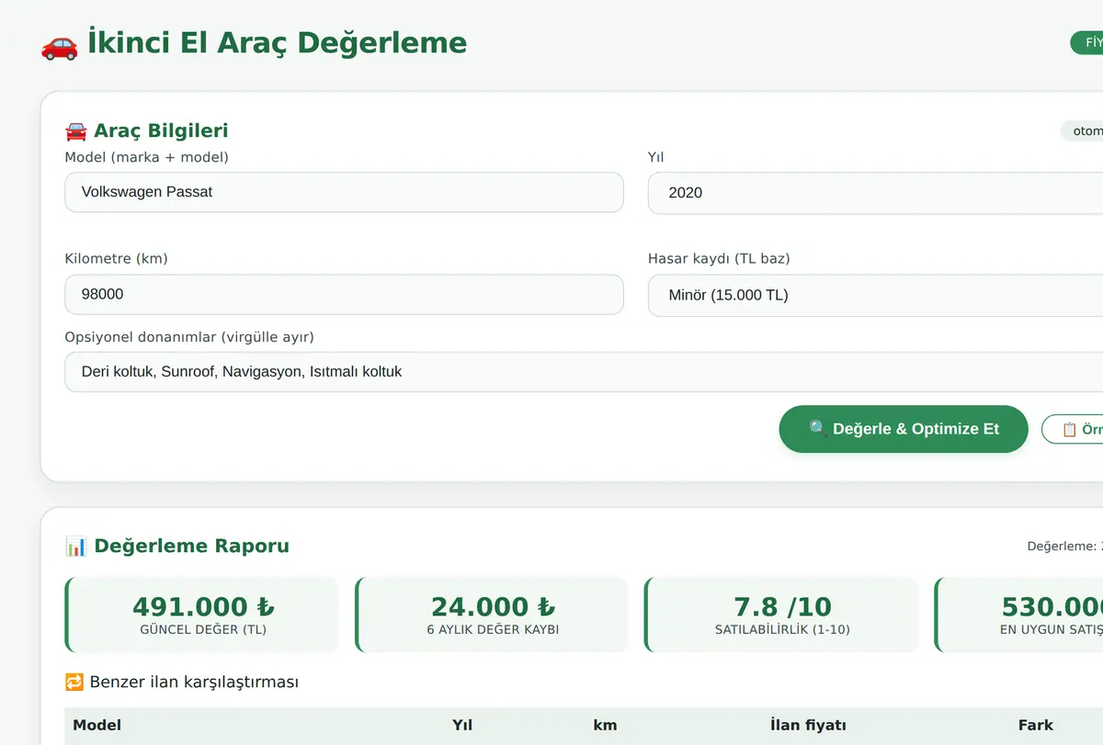The width and height of the screenshot is (1103, 745).
Task: Click the Değerleme: timestamp text
Action: point(1064,546)
